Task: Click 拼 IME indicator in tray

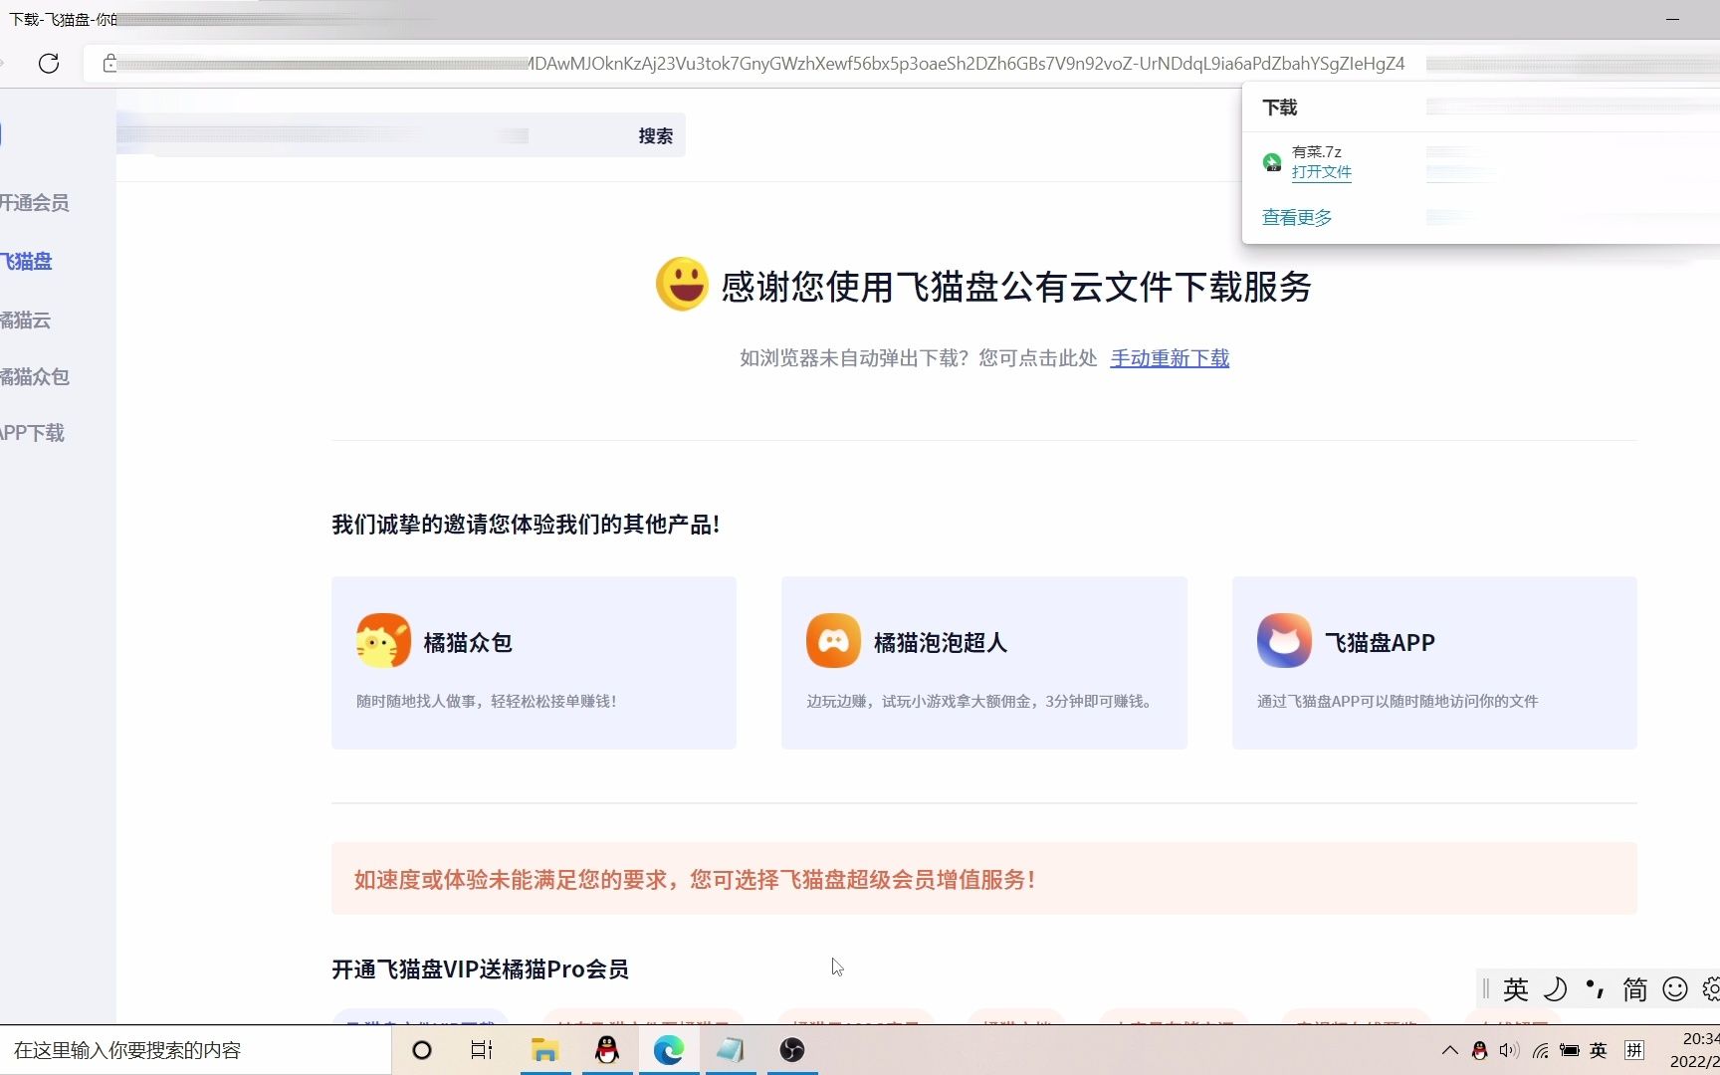Action: point(1634,1050)
